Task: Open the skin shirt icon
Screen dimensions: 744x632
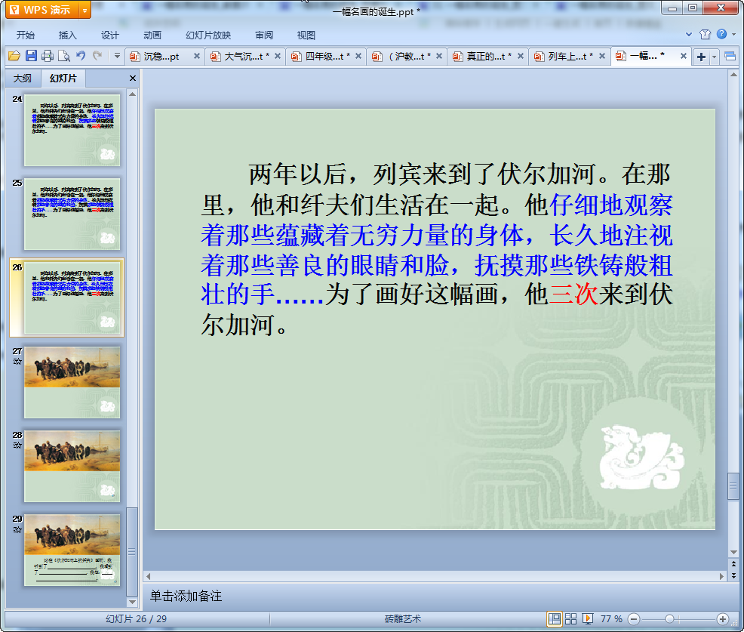Action: coord(705,34)
